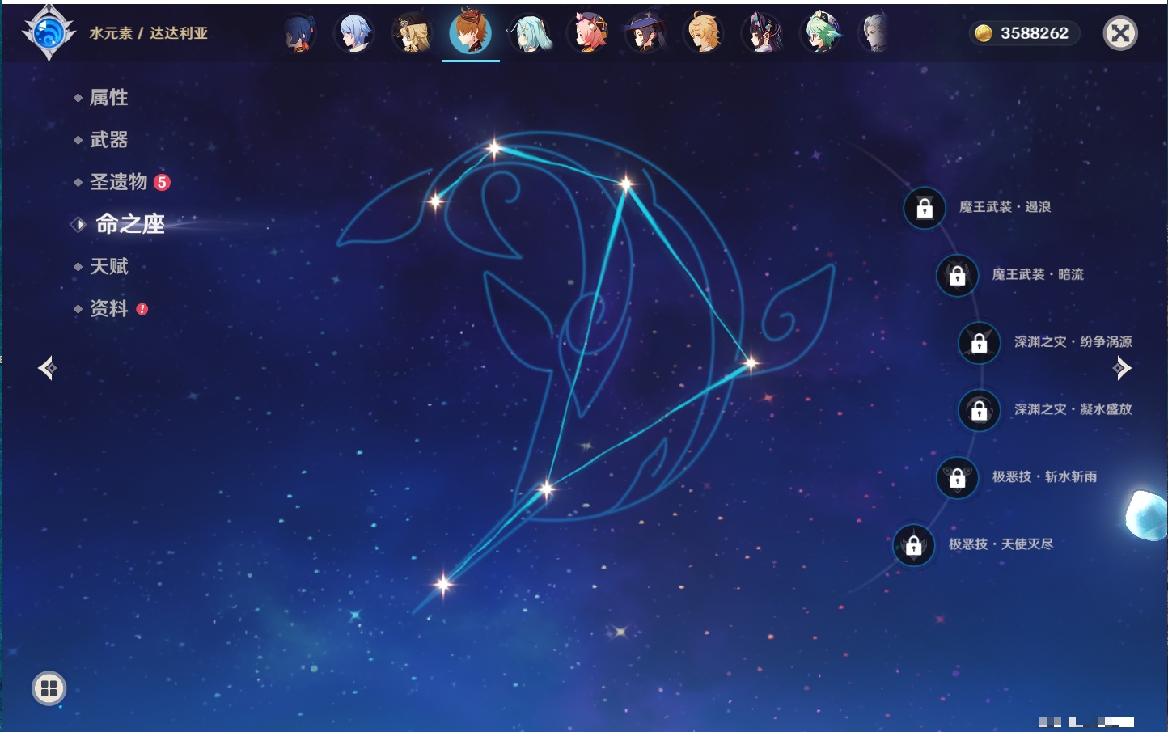The height and width of the screenshot is (732, 1168).
Task: Select the blonde character portrait with black hat
Action: tap(412, 33)
